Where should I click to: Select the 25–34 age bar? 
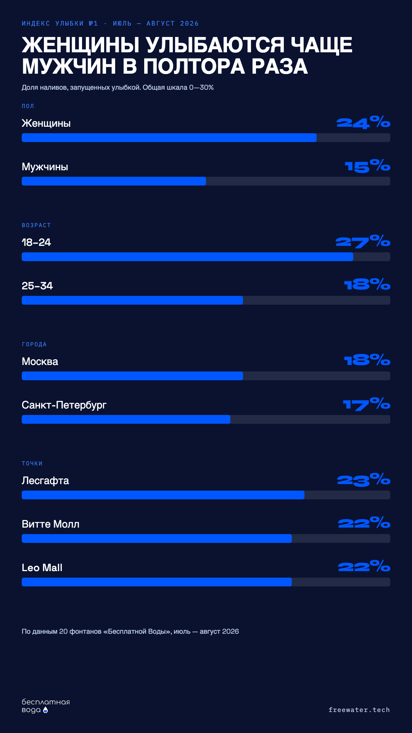tap(206, 300)
